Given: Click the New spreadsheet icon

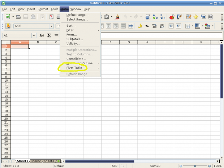Looking at the screenshot, I should coord(8,17).
